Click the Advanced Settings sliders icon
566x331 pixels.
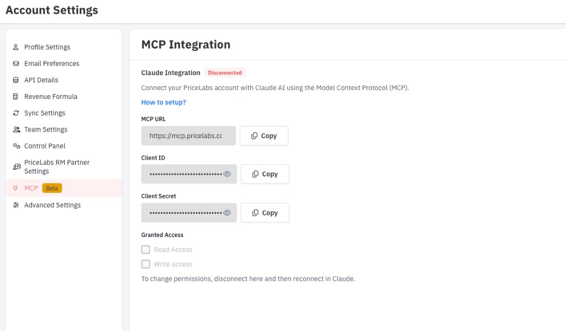click(16, 205)
